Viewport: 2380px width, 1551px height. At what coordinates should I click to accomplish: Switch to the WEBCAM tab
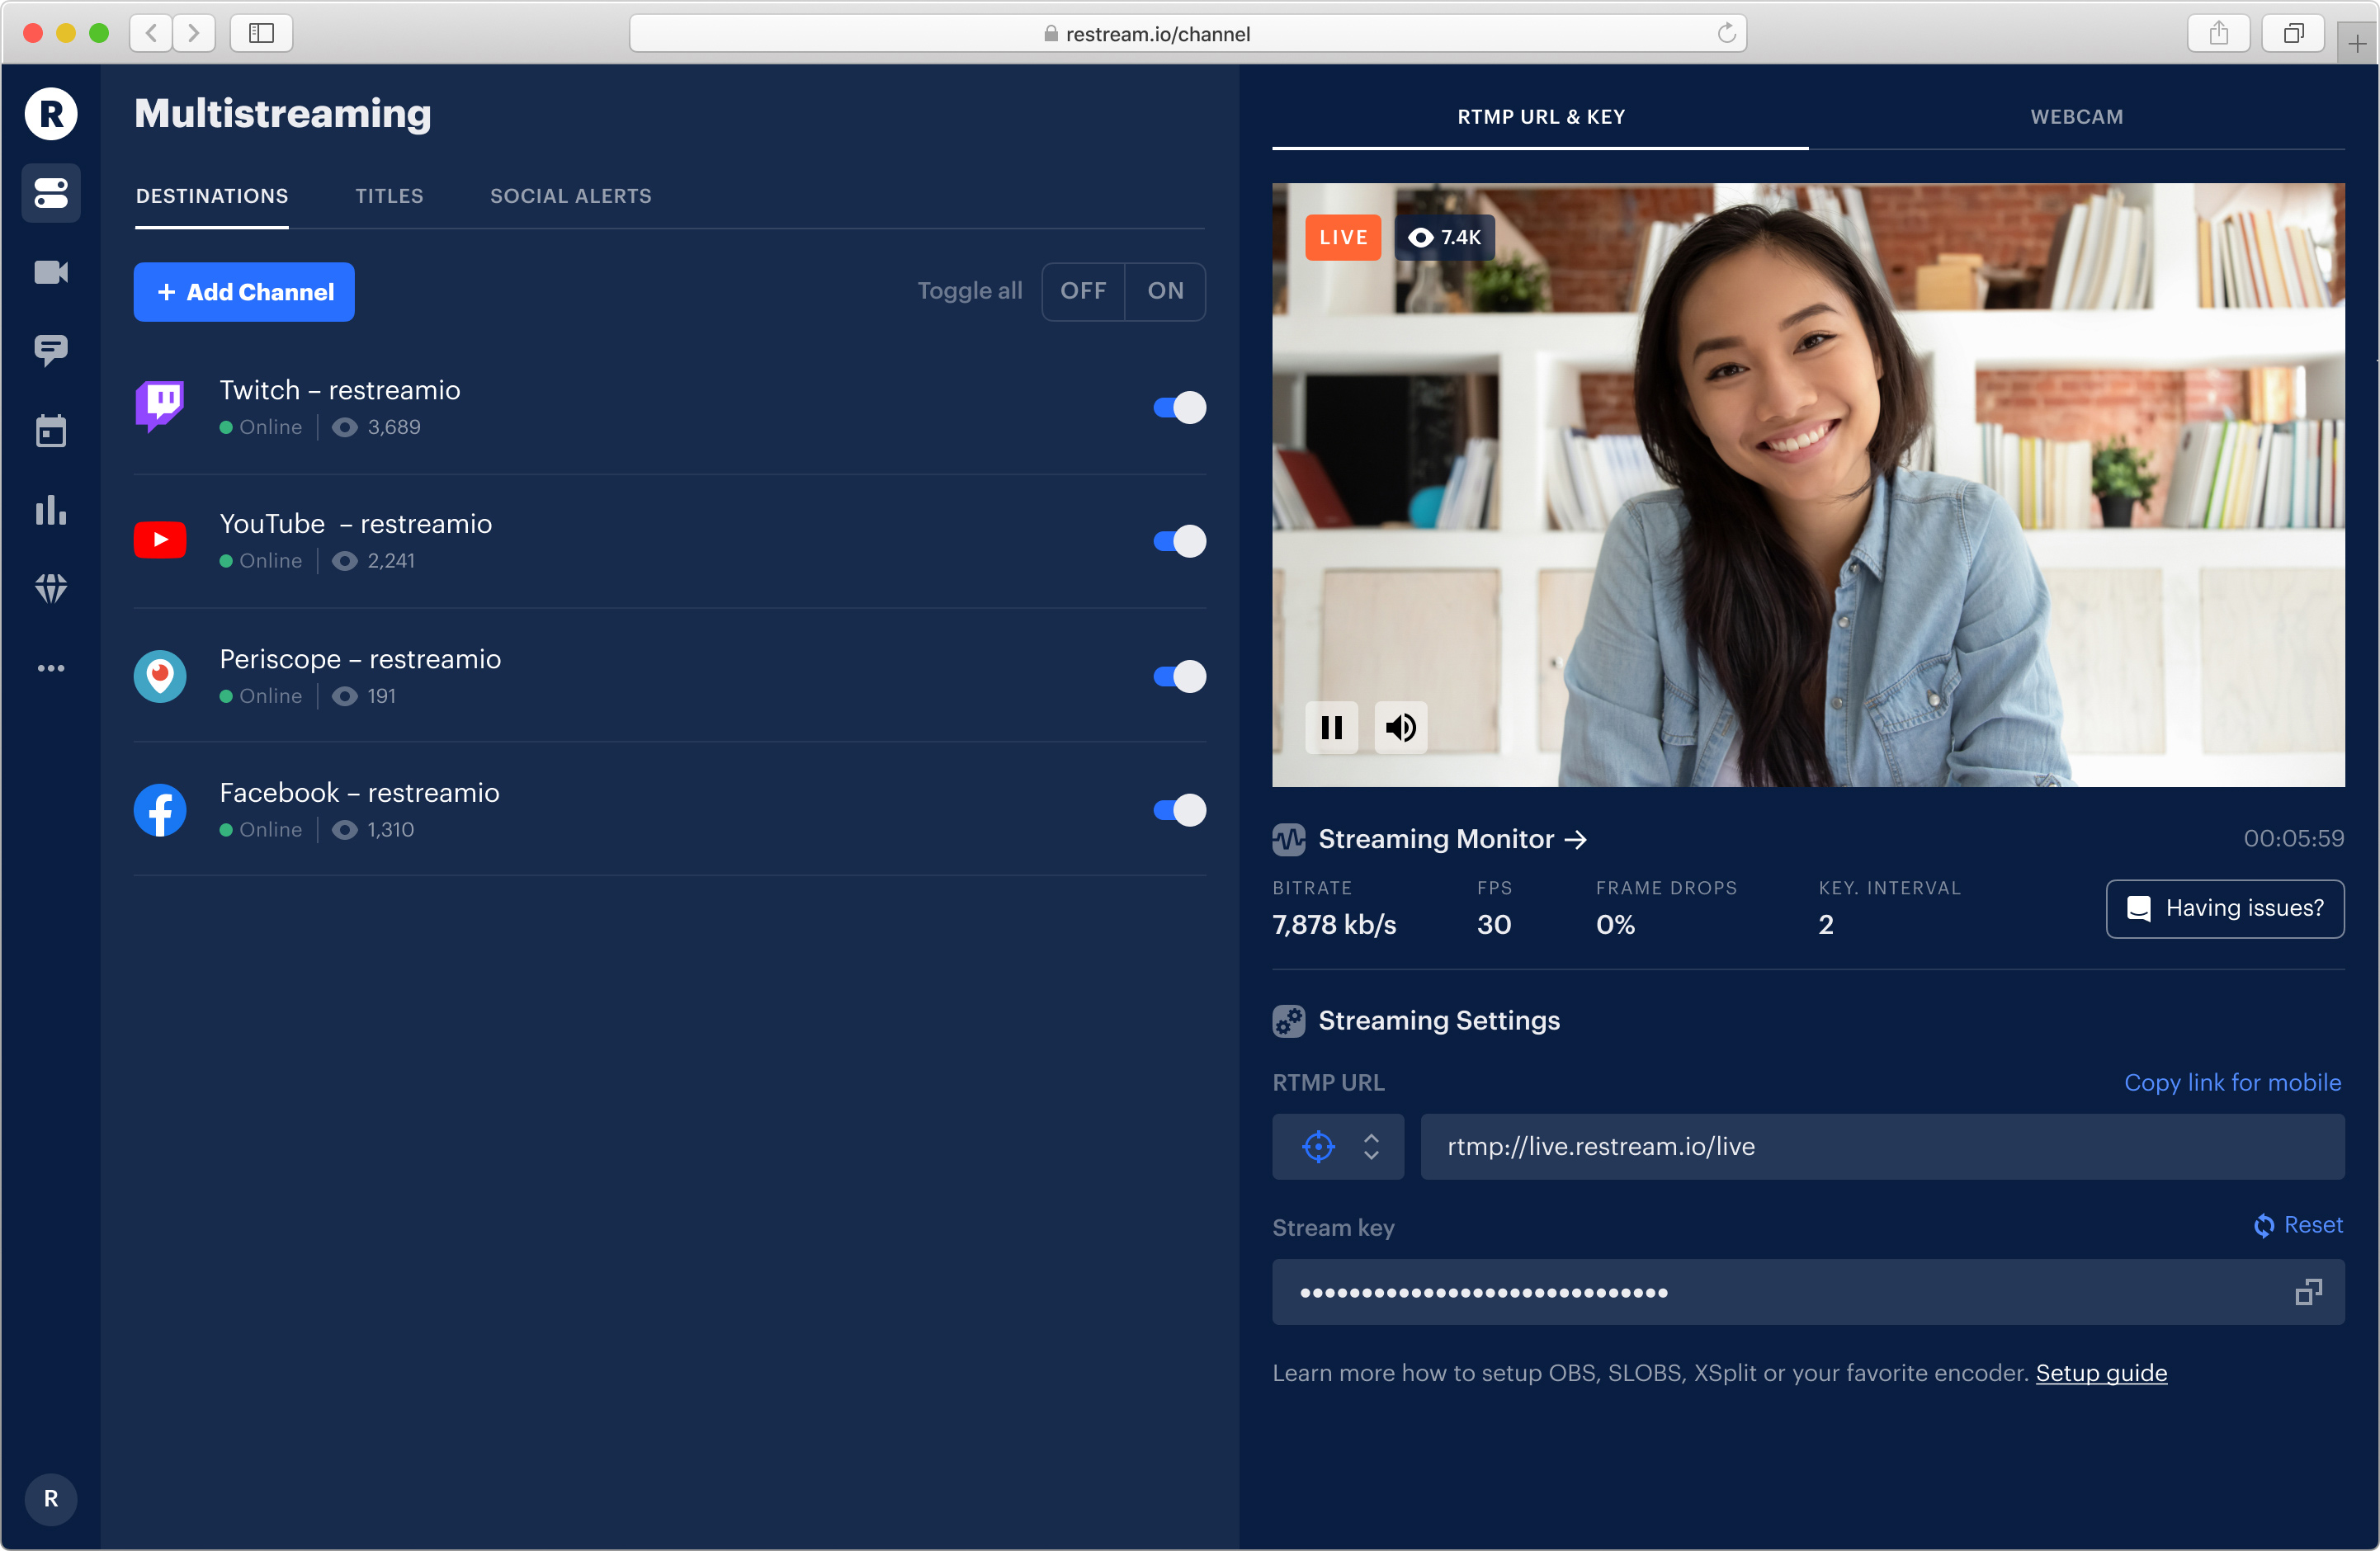[2076, 117]
